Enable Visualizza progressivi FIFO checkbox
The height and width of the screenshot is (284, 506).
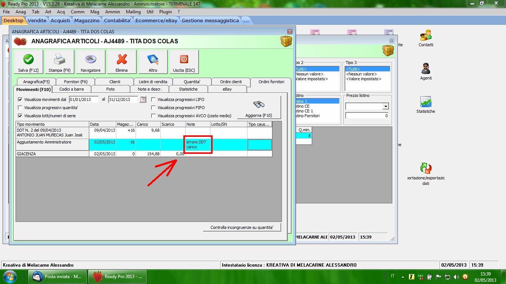coord(153,108)
